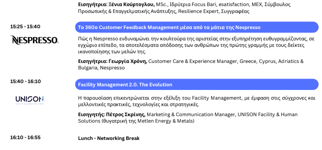Select the Nespresso Customer Feedback Management session banner
The height and width of the screenshot is (150, 322).
[197, 27]
